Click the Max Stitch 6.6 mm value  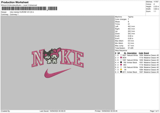(x=131, y=41)
